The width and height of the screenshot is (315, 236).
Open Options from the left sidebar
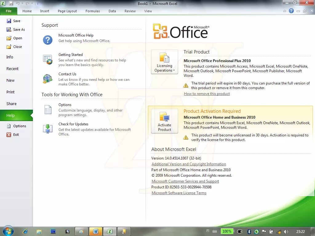pyautogui.click(x=17, y=126)
